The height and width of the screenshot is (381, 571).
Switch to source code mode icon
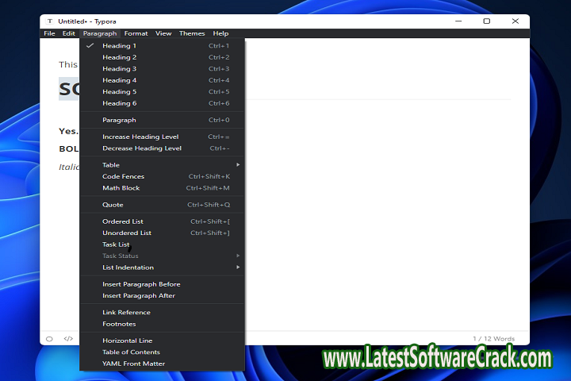[x=68, y=339]
